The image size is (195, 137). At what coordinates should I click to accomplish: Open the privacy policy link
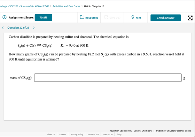click(77, 134)
